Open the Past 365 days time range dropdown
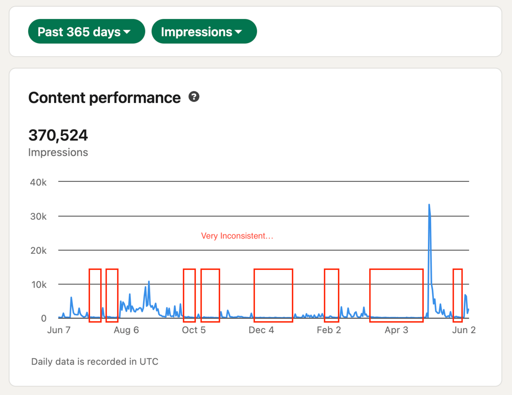The width and height of the screenshot is (512, 395). pyautogui.click(x=86, y=31)
